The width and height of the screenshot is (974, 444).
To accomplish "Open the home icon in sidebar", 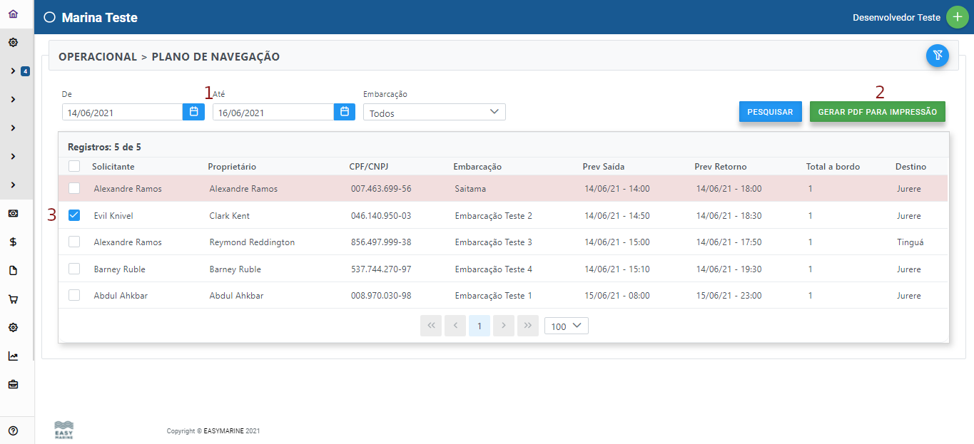I will coord(13,14).
